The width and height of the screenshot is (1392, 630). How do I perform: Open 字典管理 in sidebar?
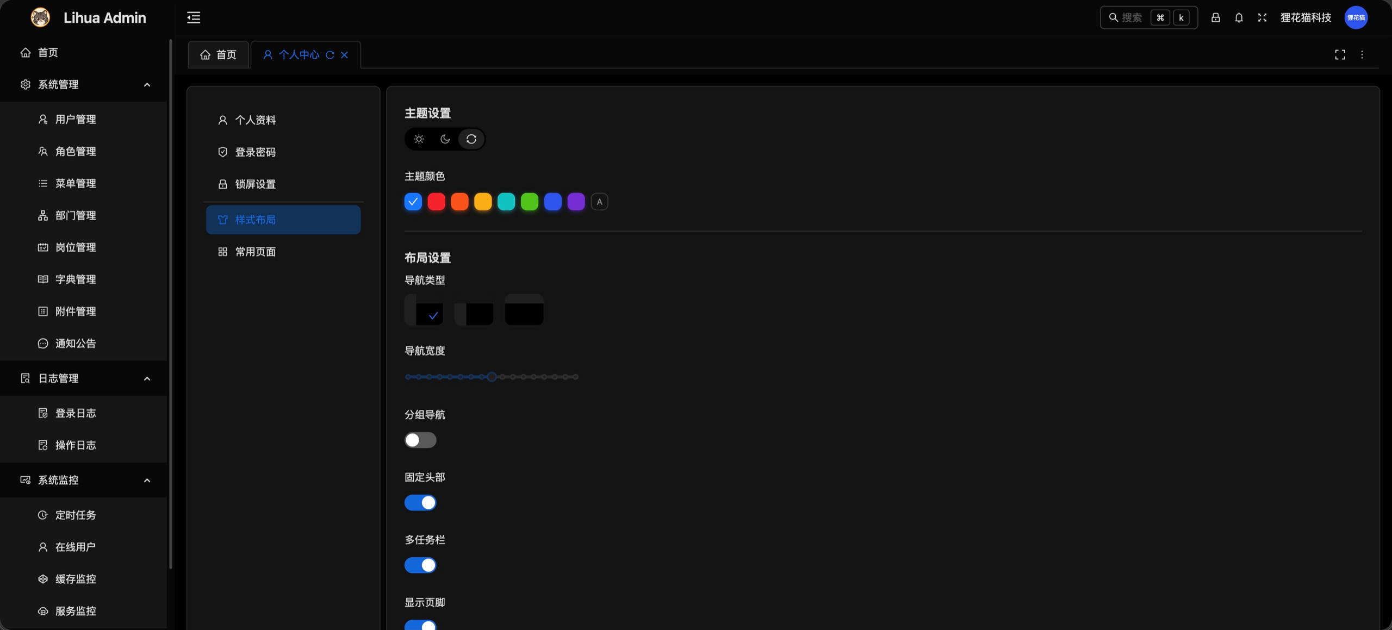pyautogui.click(x=84, y=279)
